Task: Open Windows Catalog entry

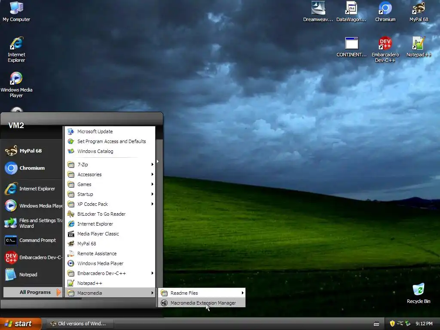Action: tap(110, 151)
